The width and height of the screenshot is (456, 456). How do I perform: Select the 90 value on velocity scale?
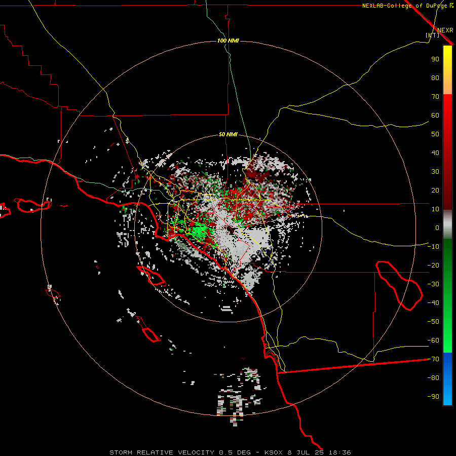click(x=435, y=59)
